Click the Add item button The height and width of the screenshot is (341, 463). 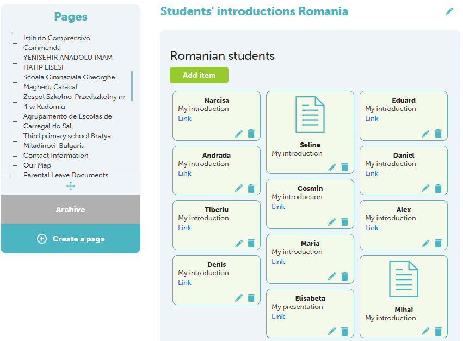(x=199, y=75)
